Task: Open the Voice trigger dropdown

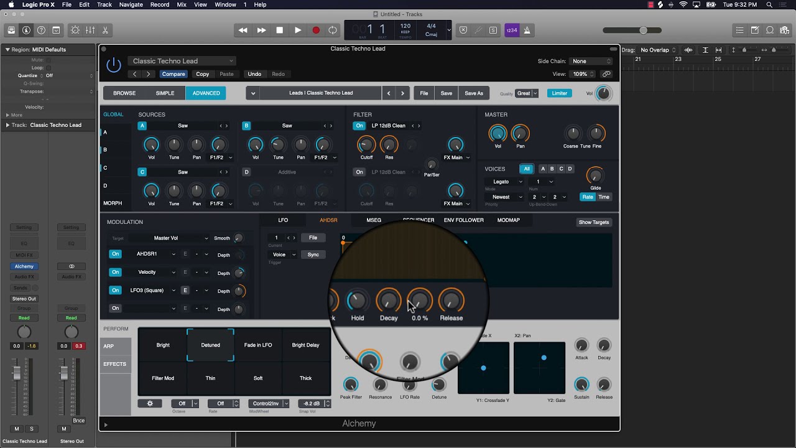Action: [x=282, y=254]
